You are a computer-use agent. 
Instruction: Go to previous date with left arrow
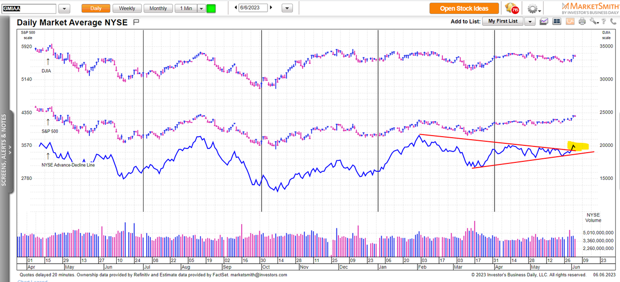pyautogui.click(x=236, y=8)
